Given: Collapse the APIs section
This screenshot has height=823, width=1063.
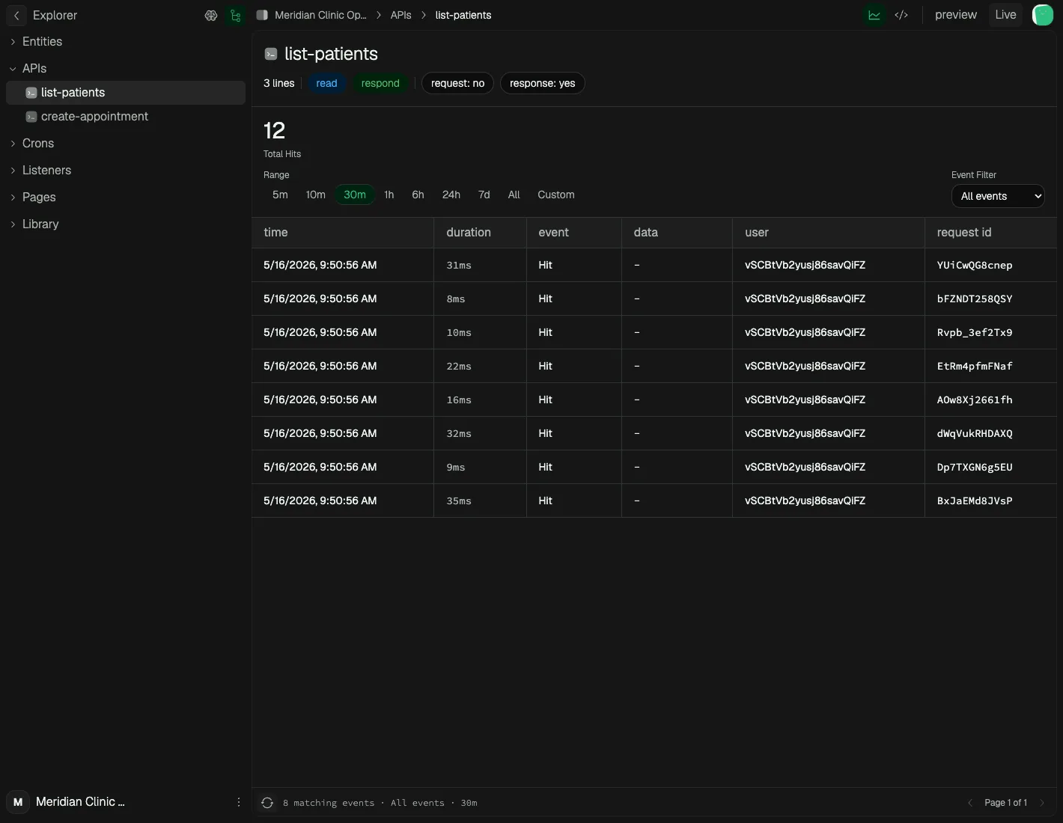Looking at the screenshot, I should click(x=34, y=69).
